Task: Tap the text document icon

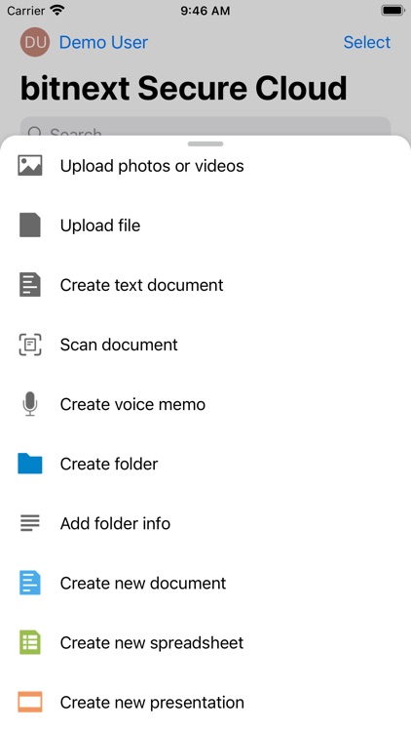Action: 30,285
